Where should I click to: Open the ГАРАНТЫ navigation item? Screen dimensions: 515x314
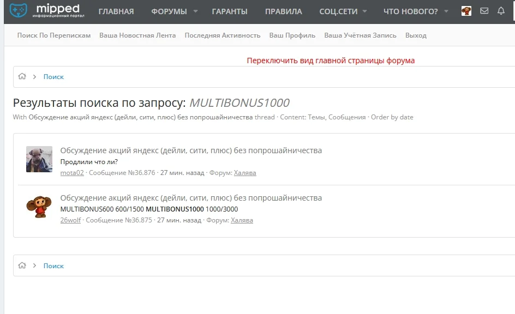(x=230, y=11)
